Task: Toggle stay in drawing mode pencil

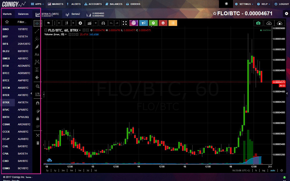Action: click(x=38, y=111)
